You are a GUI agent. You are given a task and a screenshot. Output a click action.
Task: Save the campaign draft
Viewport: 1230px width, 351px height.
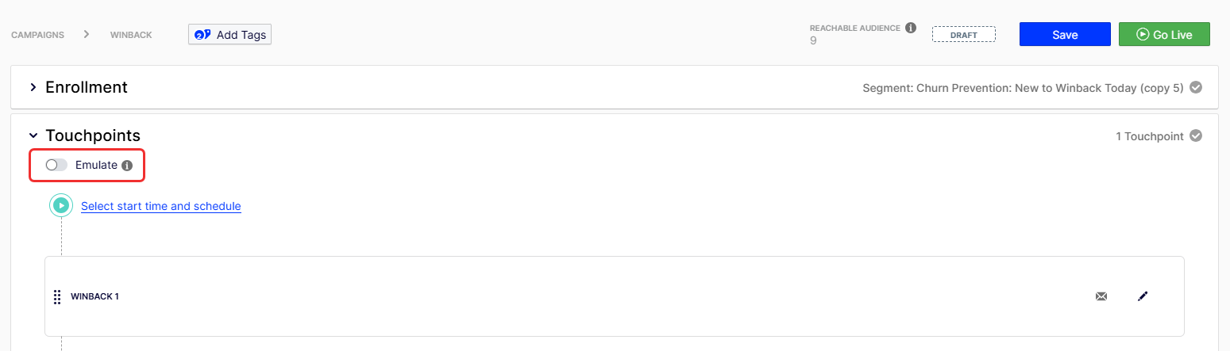1064,35
